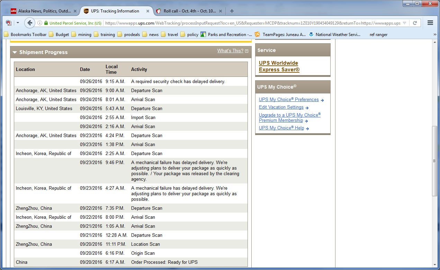Open a new tab with the plus button

[232, 11]
